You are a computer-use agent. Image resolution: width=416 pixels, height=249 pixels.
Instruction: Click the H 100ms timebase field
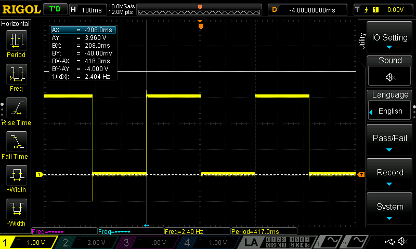(x=88, y=10)
